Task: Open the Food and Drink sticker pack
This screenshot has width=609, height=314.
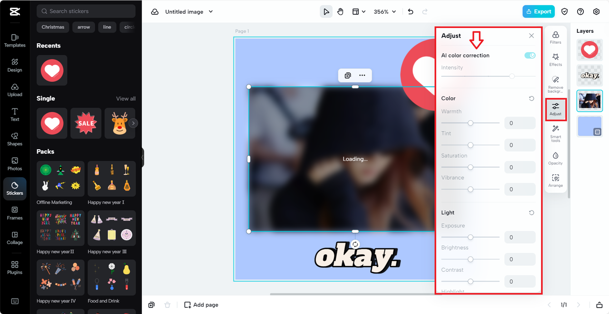Action: (x=112, y=277)
